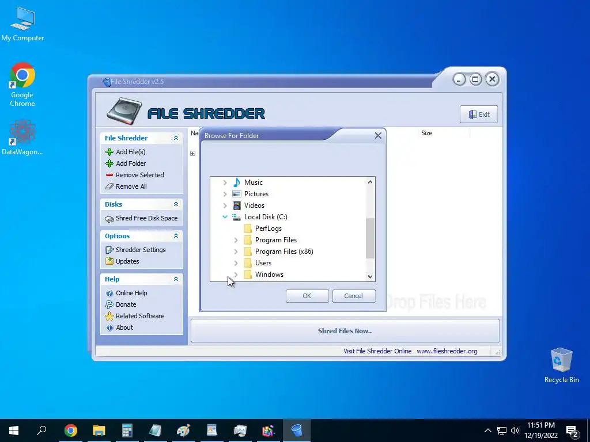Open the Recycle Bin on desktop

[x=561, y=365]
